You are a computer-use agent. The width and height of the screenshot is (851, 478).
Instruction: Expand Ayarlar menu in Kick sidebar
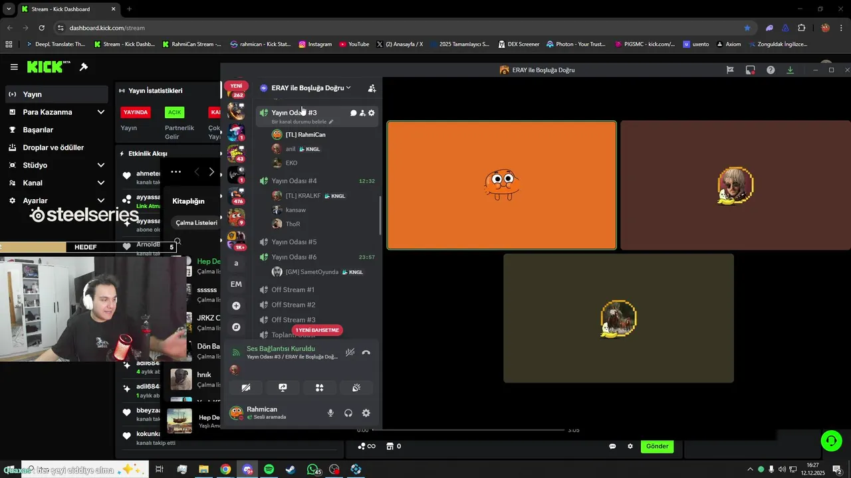point(56,200)
